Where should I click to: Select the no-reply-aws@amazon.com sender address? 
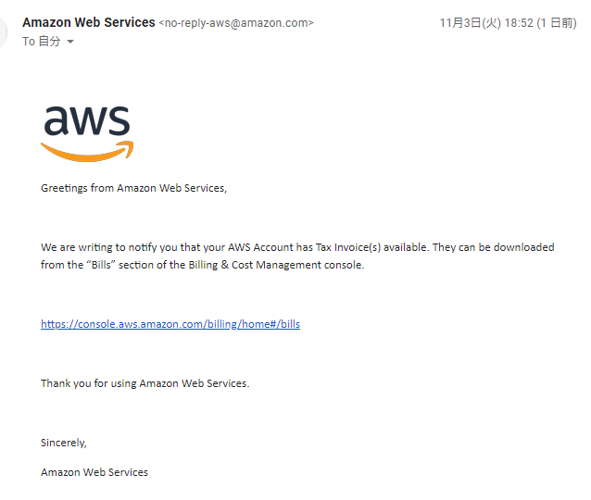236,23
